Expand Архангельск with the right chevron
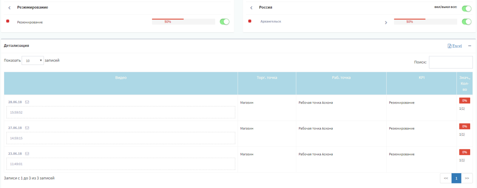This screenshot has height=188, width=477. [386, 22]
